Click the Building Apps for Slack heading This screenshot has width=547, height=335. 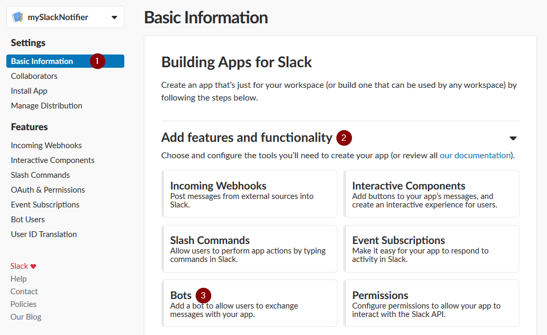(x=236, y=62)
